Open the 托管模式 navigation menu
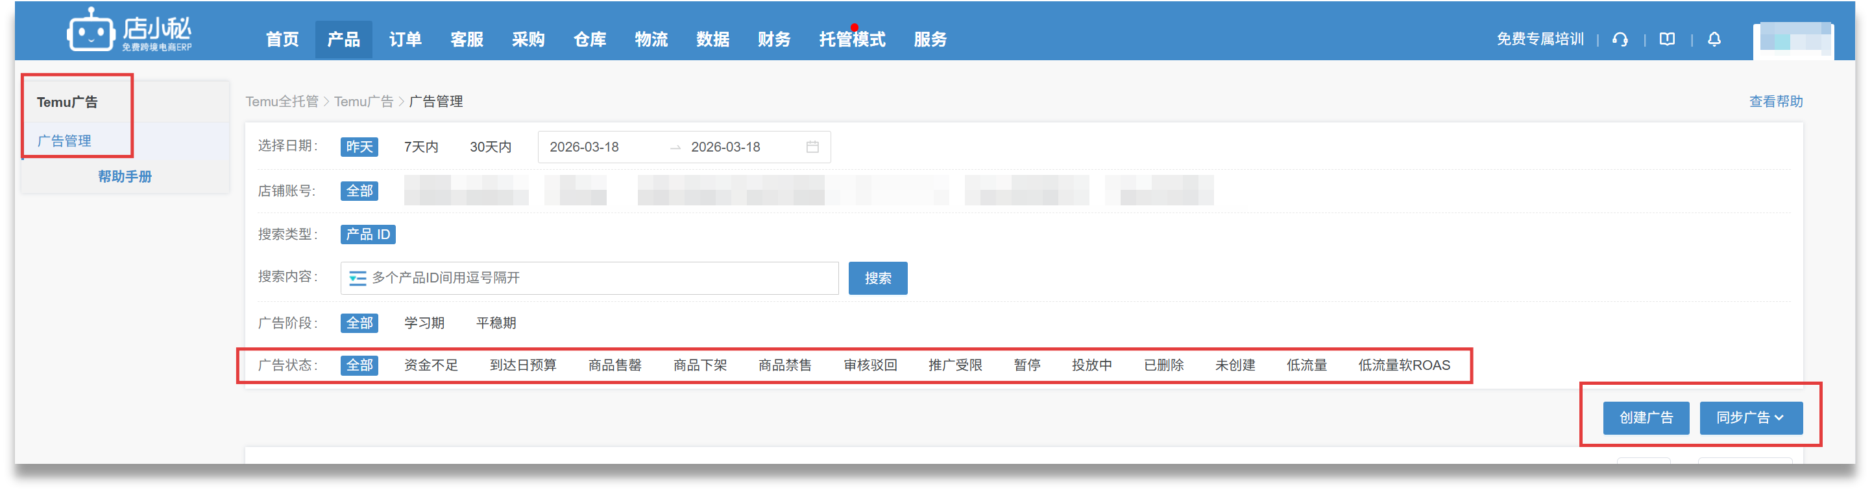The width and height of the screenshot is (1872, 493). tap(852, 40)
